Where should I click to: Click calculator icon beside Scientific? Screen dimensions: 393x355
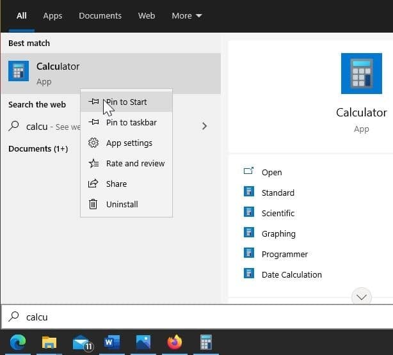[248, 212]
